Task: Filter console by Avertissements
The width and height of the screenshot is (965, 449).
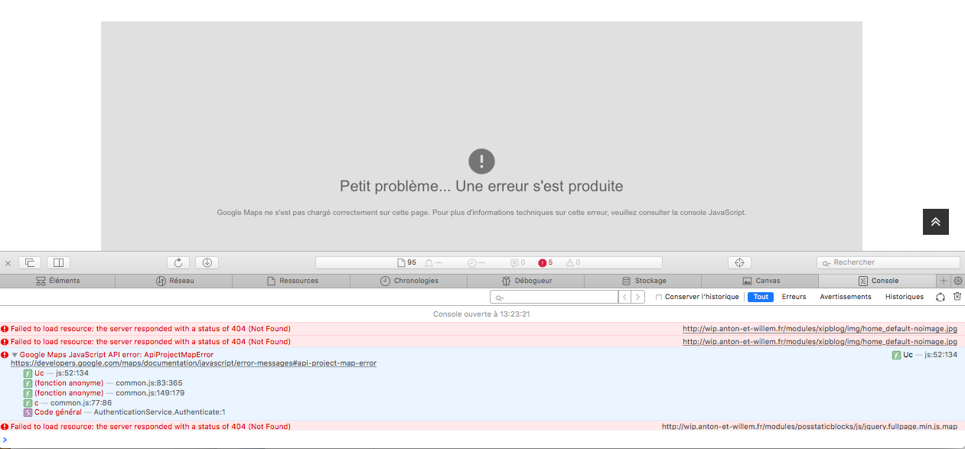Action: (x=845, y=297)
